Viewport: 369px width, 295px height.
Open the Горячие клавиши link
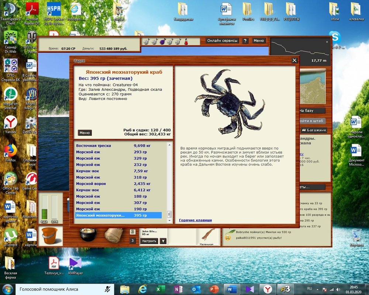[x=195, y=220]
